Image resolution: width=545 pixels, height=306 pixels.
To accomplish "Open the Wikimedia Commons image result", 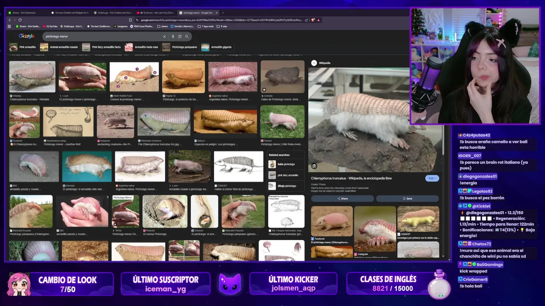I will point(163,122).
